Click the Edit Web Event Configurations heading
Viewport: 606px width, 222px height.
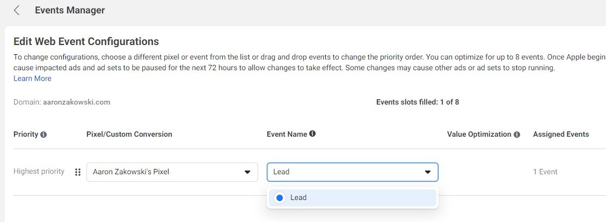tap(86, 41)
